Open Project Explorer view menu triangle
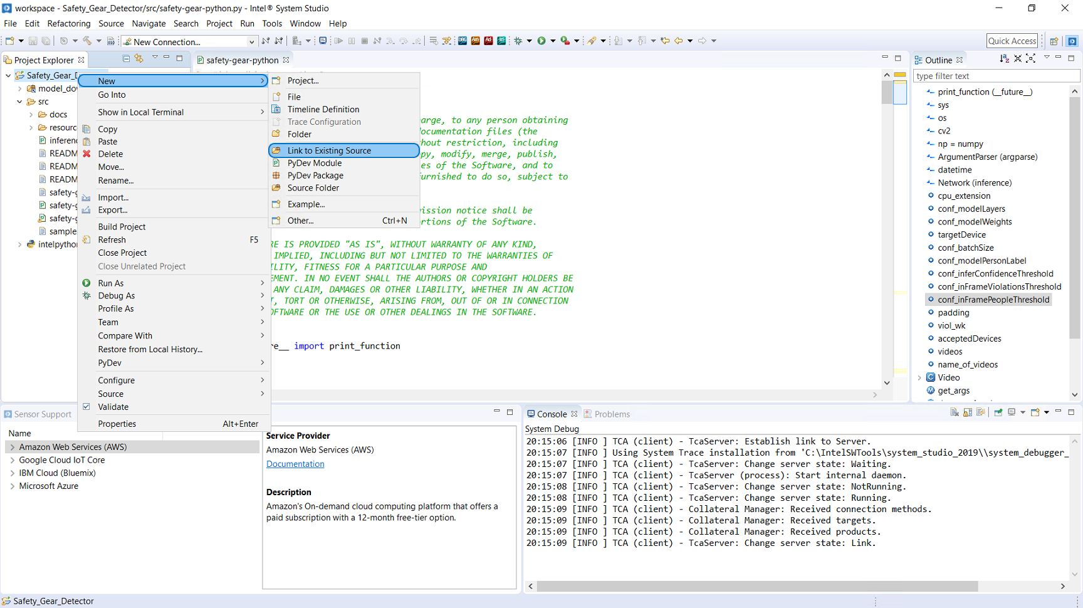 (x=155, y=58)
